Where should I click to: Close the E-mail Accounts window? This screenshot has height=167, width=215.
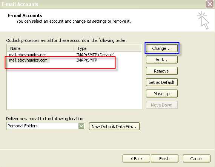pyautogui.click(x=210, y=4)
